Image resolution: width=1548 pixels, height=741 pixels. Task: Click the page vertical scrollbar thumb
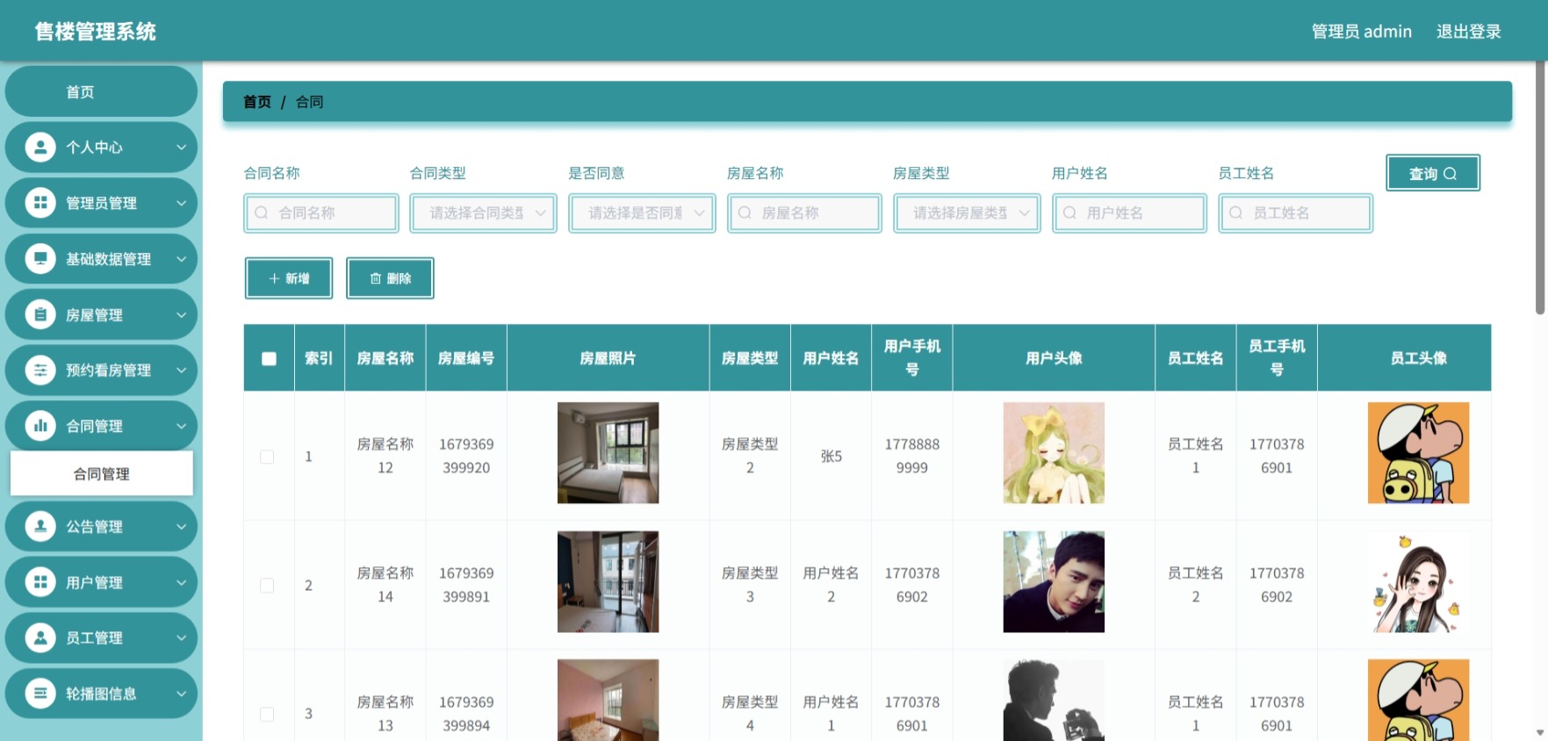(1540, 188)
